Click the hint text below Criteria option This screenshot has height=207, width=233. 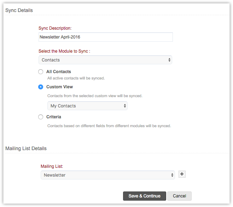coord(109,126)
